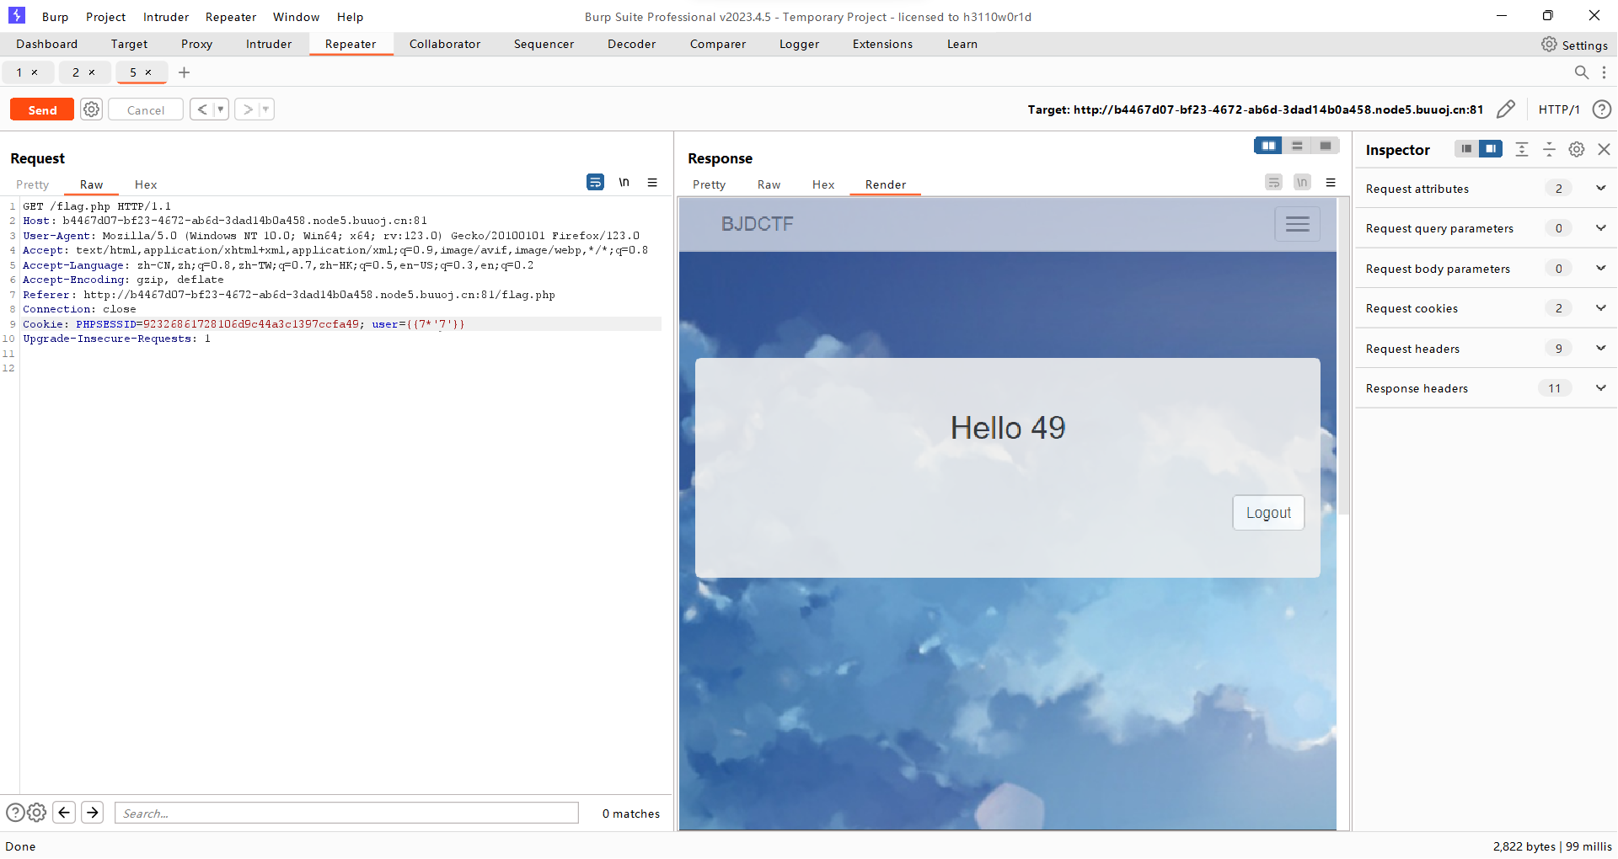Screen dimensions: 1618x859
Task: Dock Inspector to the left icon
Action: (x=1466, y=149)
